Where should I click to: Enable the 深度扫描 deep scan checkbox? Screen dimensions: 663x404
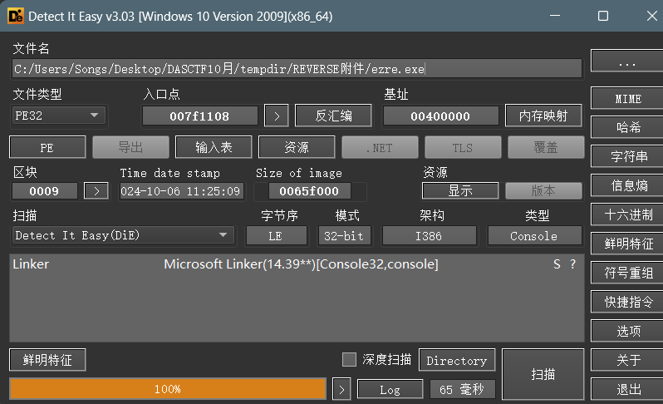350,360
